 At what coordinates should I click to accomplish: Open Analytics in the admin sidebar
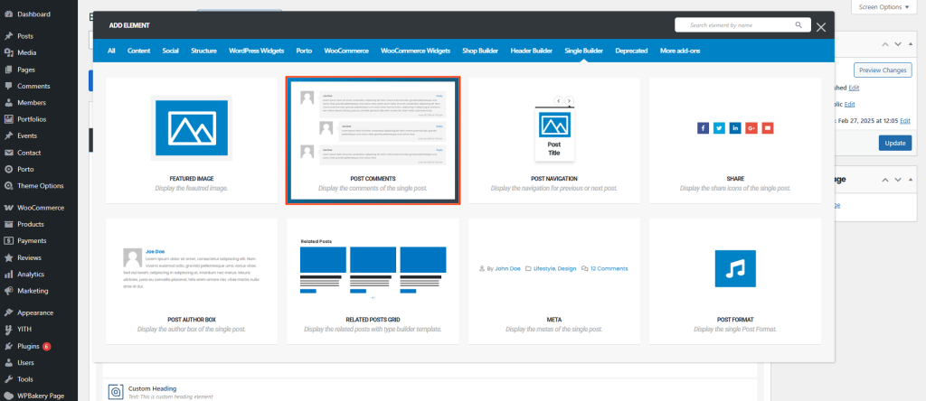point(31,274)
